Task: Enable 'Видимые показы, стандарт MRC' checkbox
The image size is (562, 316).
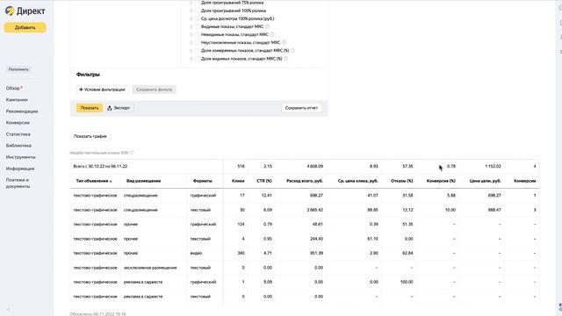Action: (x=197, y=26)
